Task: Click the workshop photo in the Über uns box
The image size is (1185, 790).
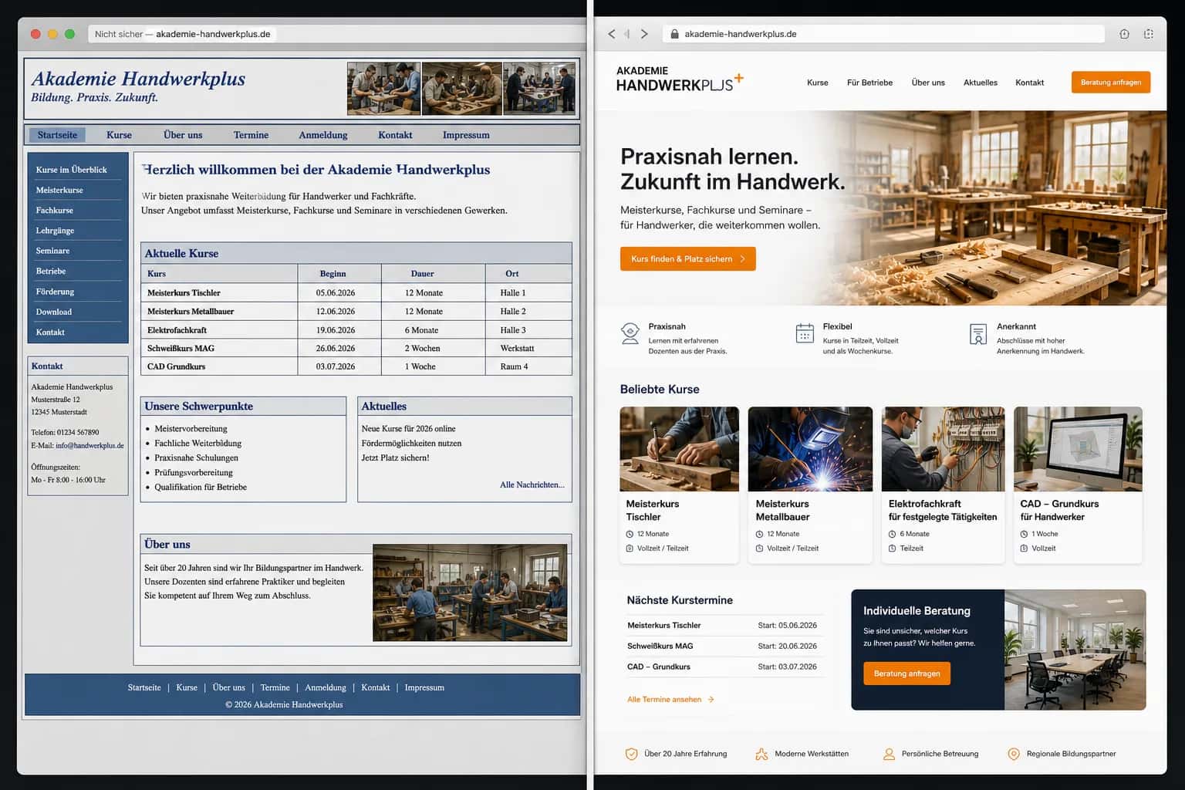Action: [470, 592]
